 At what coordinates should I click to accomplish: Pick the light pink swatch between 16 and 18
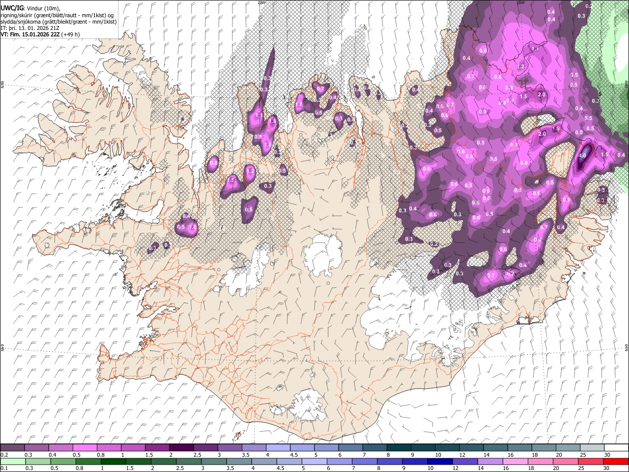(515, 462)
